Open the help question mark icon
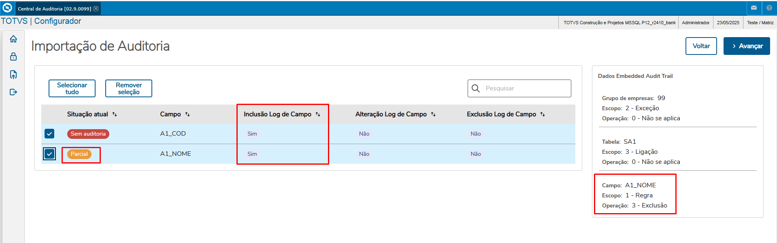Viewport: 777px width, 243px height. tap(769, 8)
